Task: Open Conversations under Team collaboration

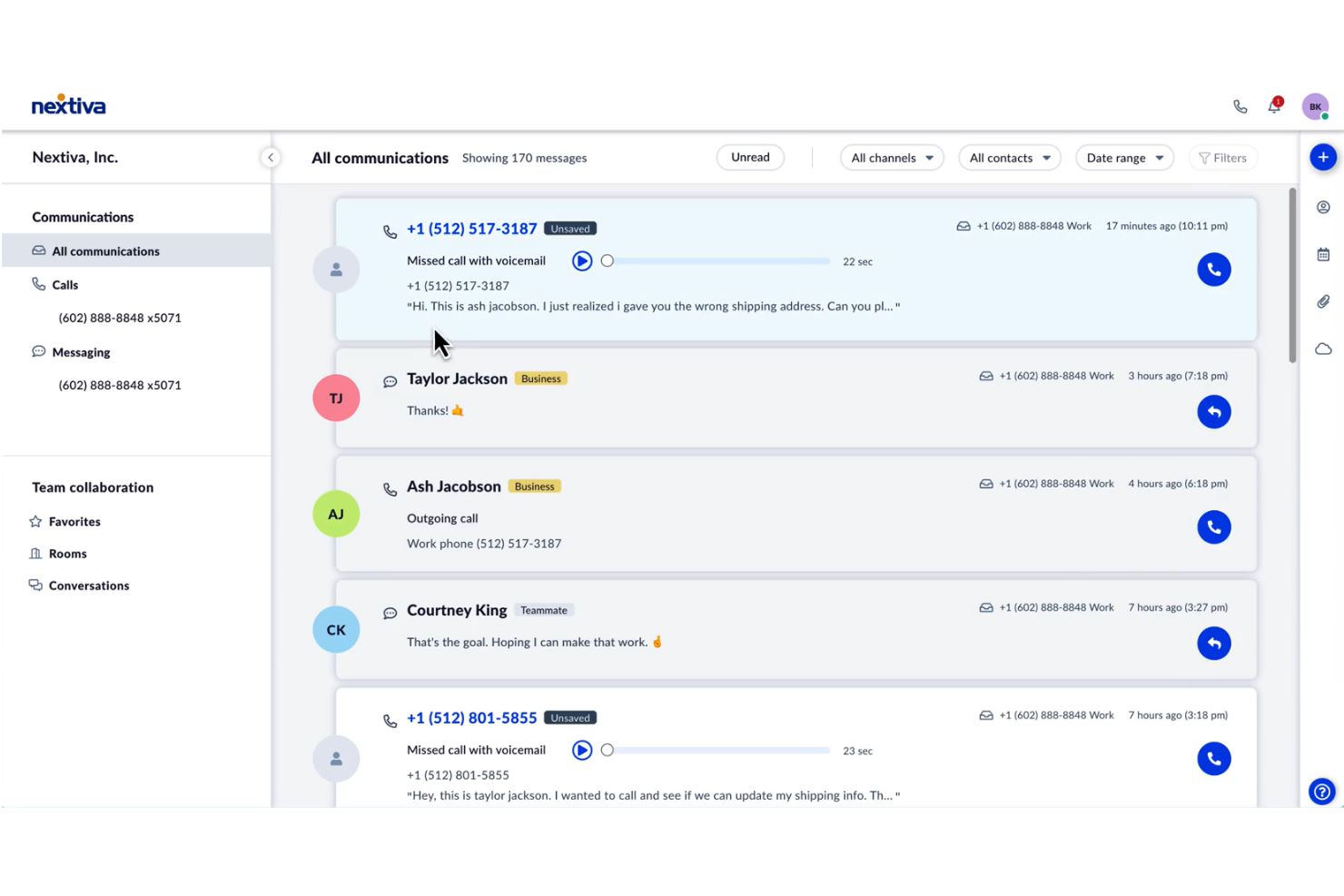Action: pyautogui.click(x=88, y=585)
